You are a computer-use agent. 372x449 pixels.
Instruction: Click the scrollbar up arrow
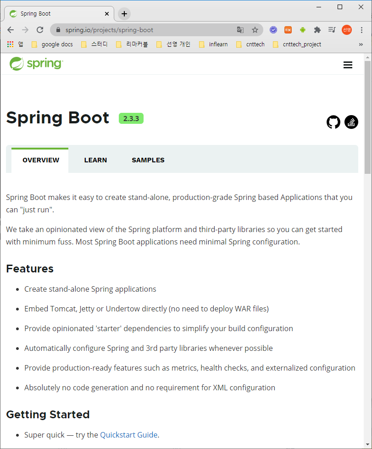pos(367,57)
